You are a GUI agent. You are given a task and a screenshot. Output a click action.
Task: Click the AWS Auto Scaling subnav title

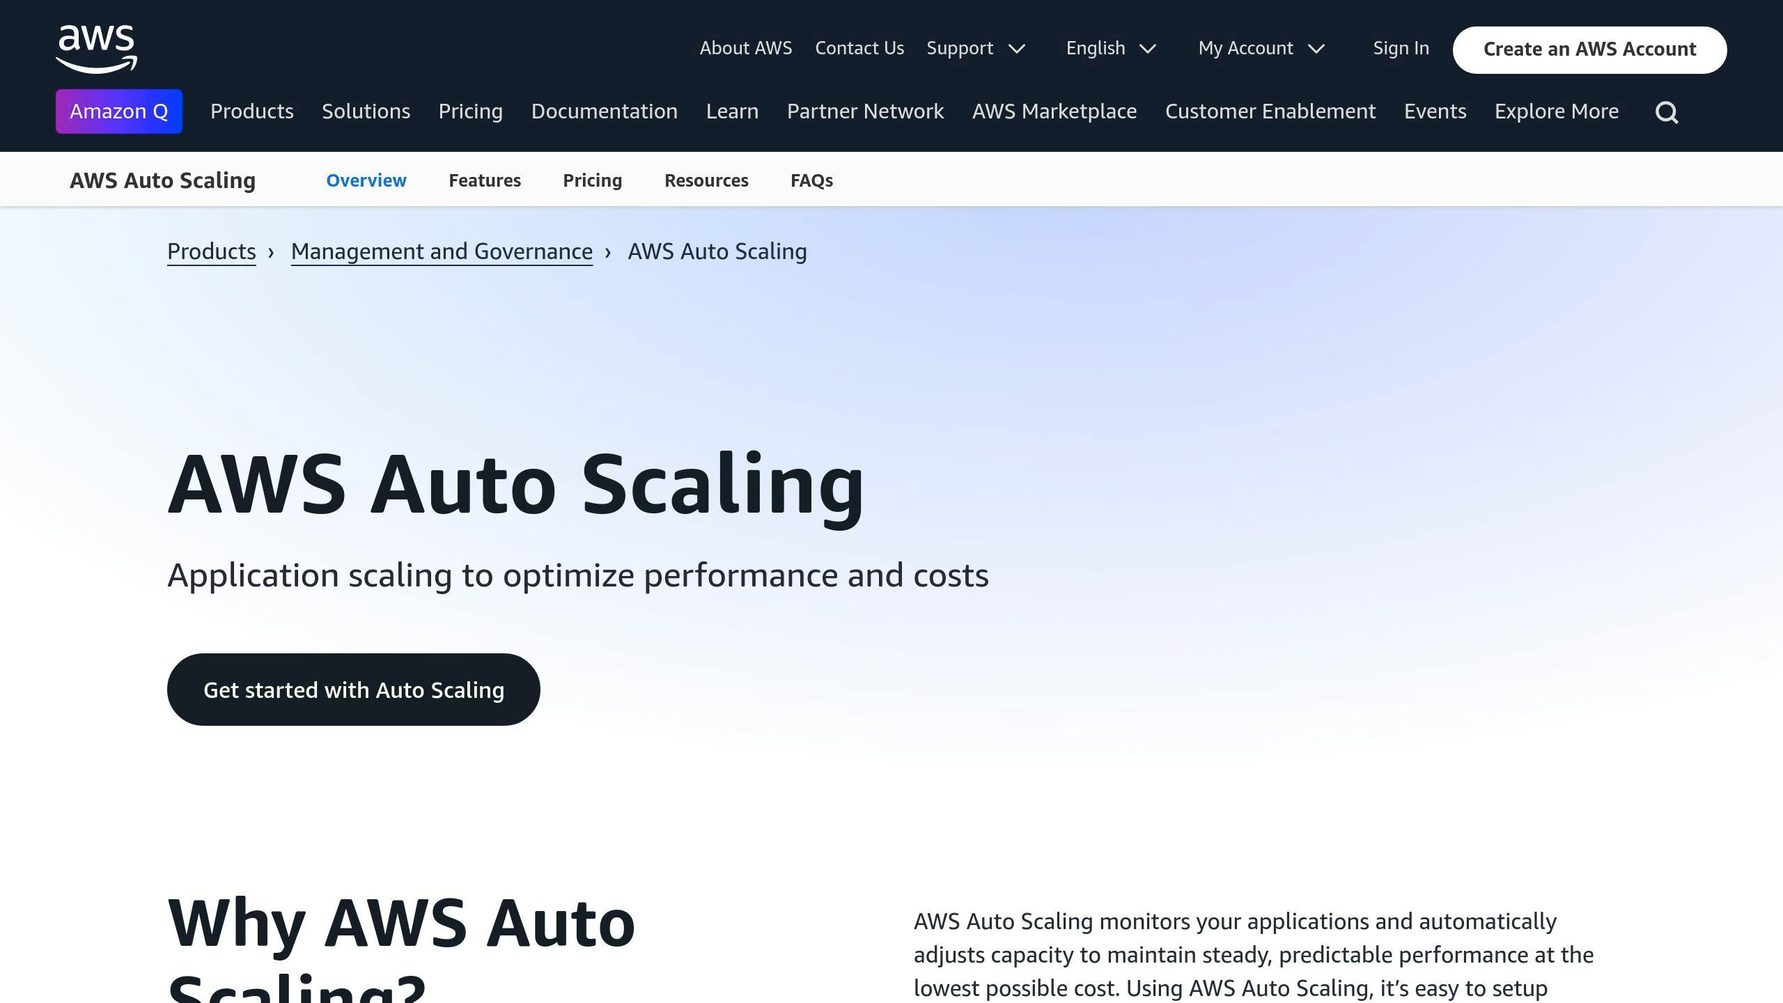(163, 180)
